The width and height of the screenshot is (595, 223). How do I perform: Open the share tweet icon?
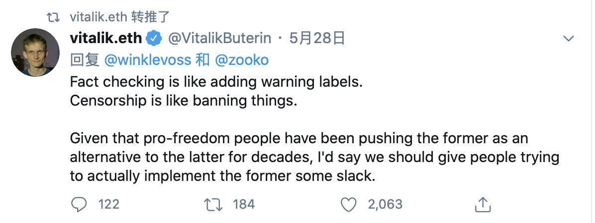pyautogui.click(x=483, y=204)
